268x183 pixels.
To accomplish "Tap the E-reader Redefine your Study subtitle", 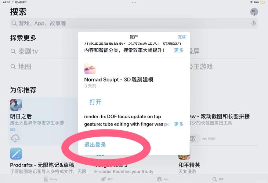I will click(x=124, y=172).
